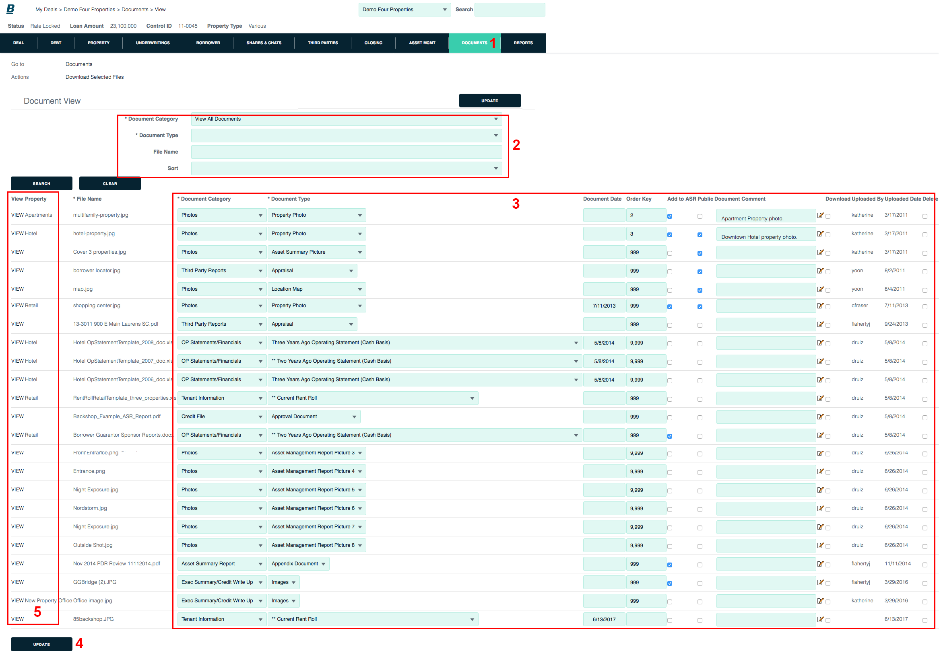Click UPDATE button beside Document View heading
This screenshot has width=939, height=651.
pyautogui.click(x=489, y=101)
